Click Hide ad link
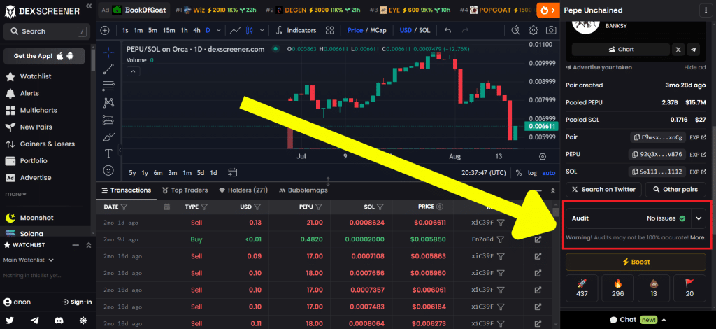This screenshot has height=329, width=716. (x=695, y=68)
